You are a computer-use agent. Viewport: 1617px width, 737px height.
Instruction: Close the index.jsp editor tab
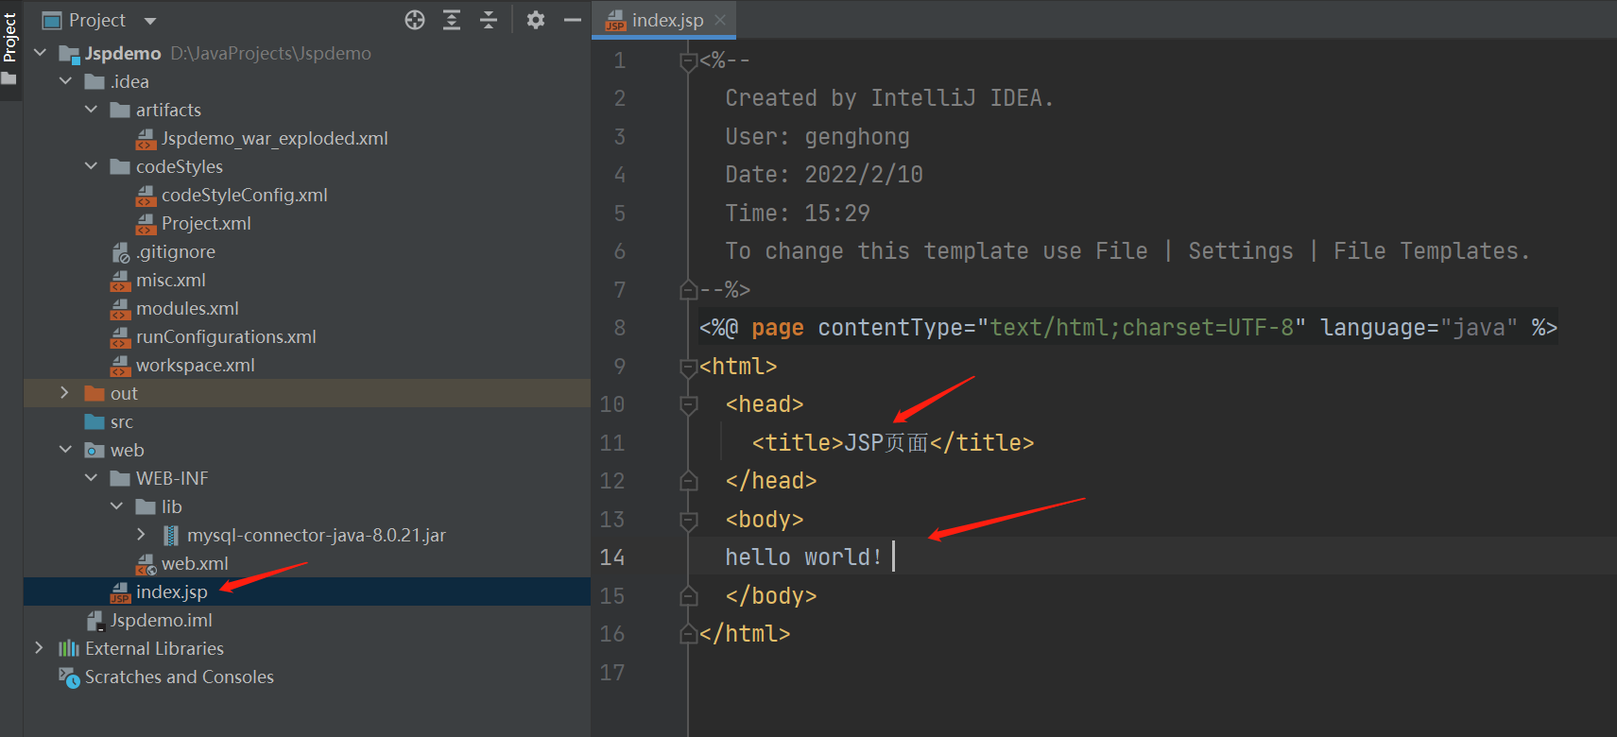click(x=720, y=20)
